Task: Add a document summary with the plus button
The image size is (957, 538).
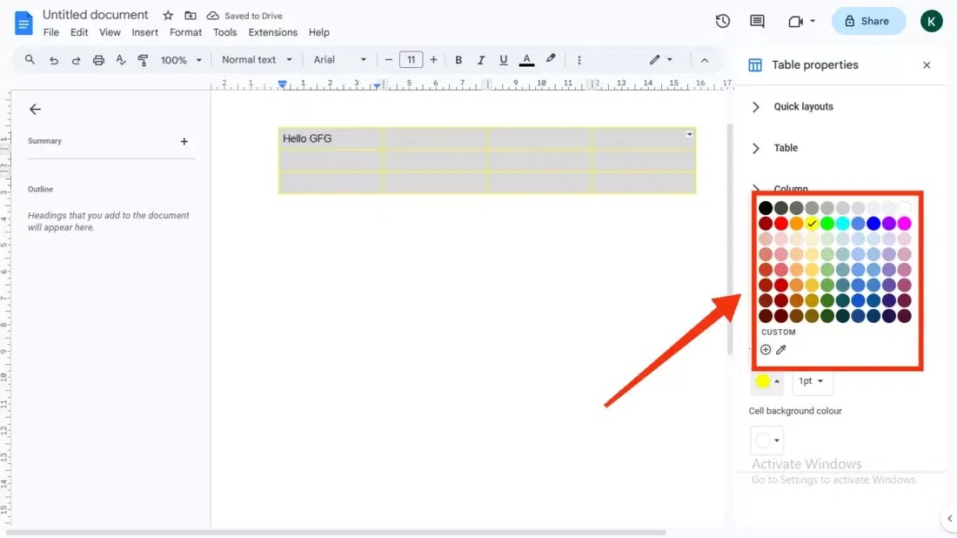Action: (184, 140)
